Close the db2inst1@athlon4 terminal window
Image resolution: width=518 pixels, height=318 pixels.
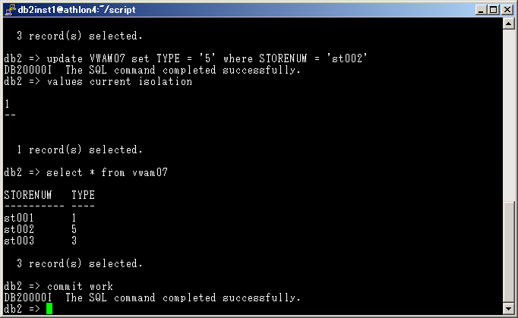(507, 9)
